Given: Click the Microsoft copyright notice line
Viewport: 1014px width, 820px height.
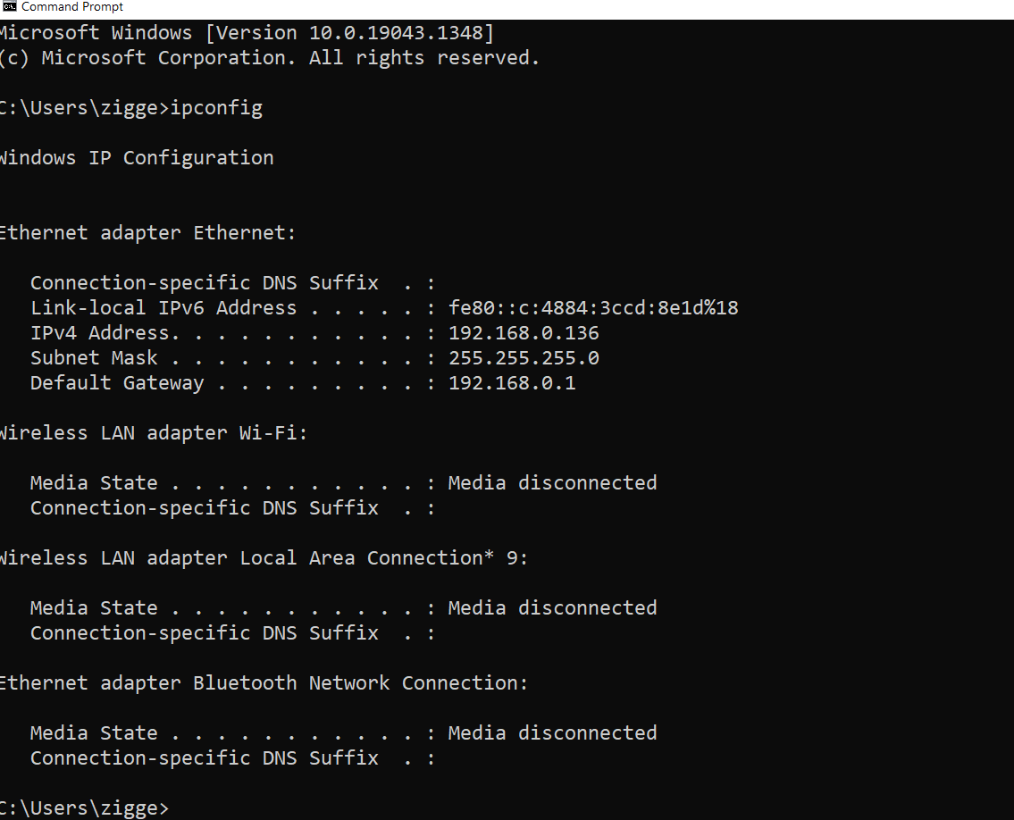Looking at the screenshot, I should click(268, 57).
